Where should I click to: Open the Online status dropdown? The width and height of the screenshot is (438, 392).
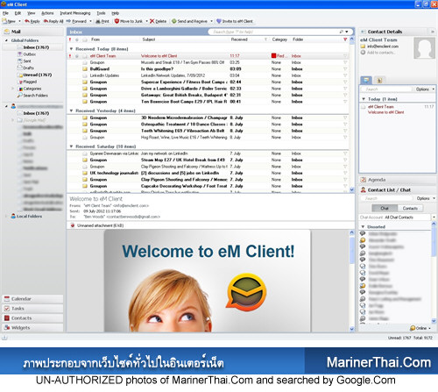point(420,328)
